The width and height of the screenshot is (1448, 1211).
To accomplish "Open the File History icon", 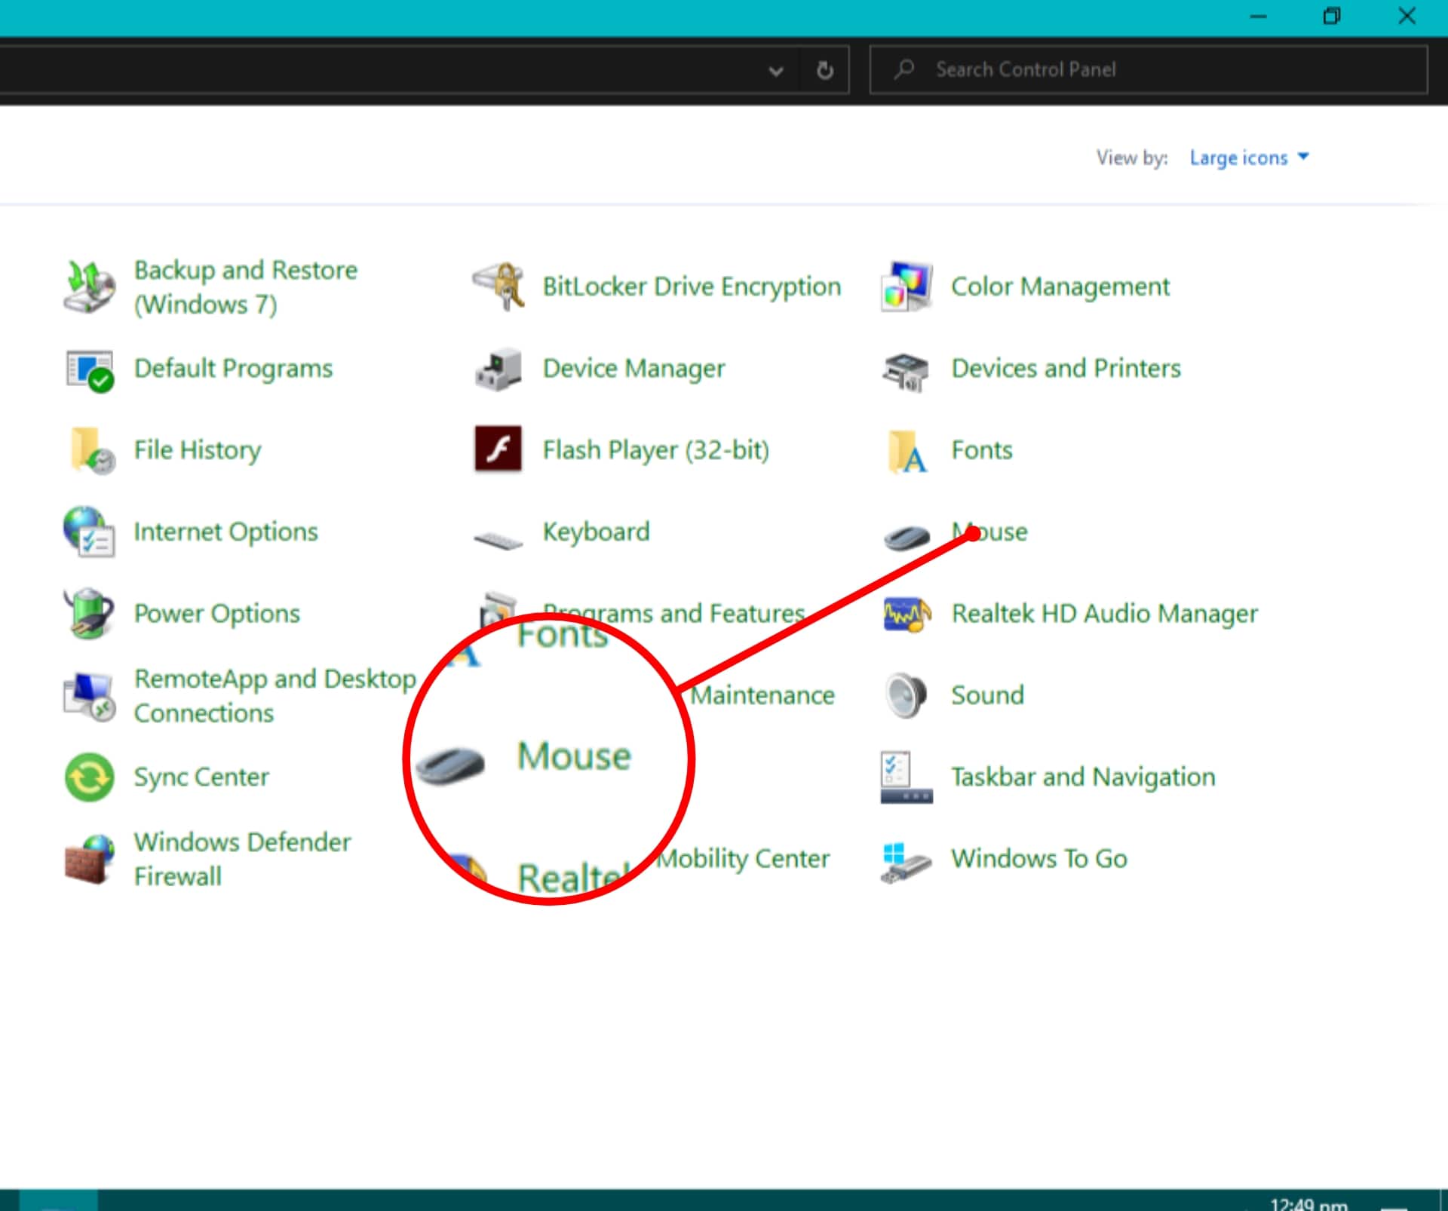I will pos(92,450).
